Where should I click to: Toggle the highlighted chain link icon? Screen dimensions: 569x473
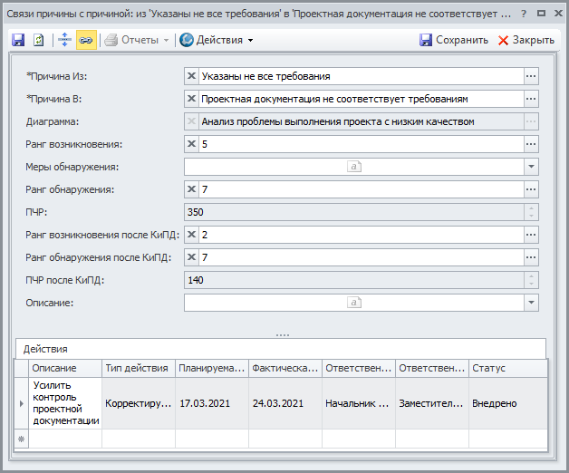(x=84, y=40)
